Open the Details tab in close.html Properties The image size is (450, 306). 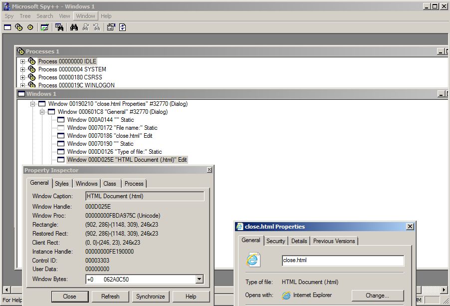tap(299, 241)
